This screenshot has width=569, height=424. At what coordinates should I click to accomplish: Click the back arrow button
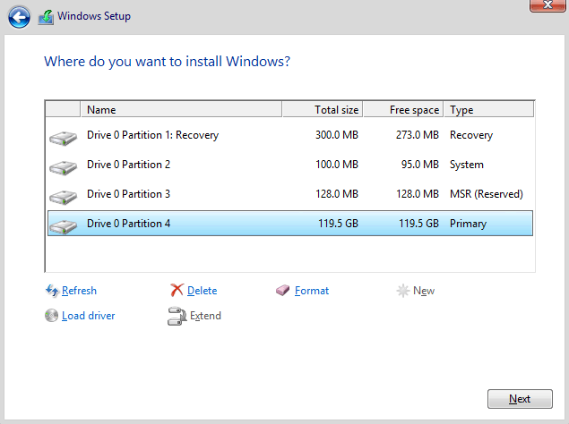point(20,16)
